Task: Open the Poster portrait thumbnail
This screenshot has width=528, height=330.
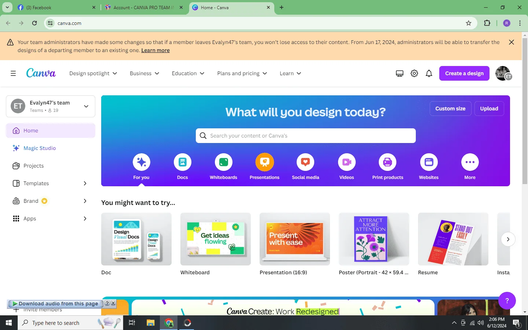Action: pos(374,239)
